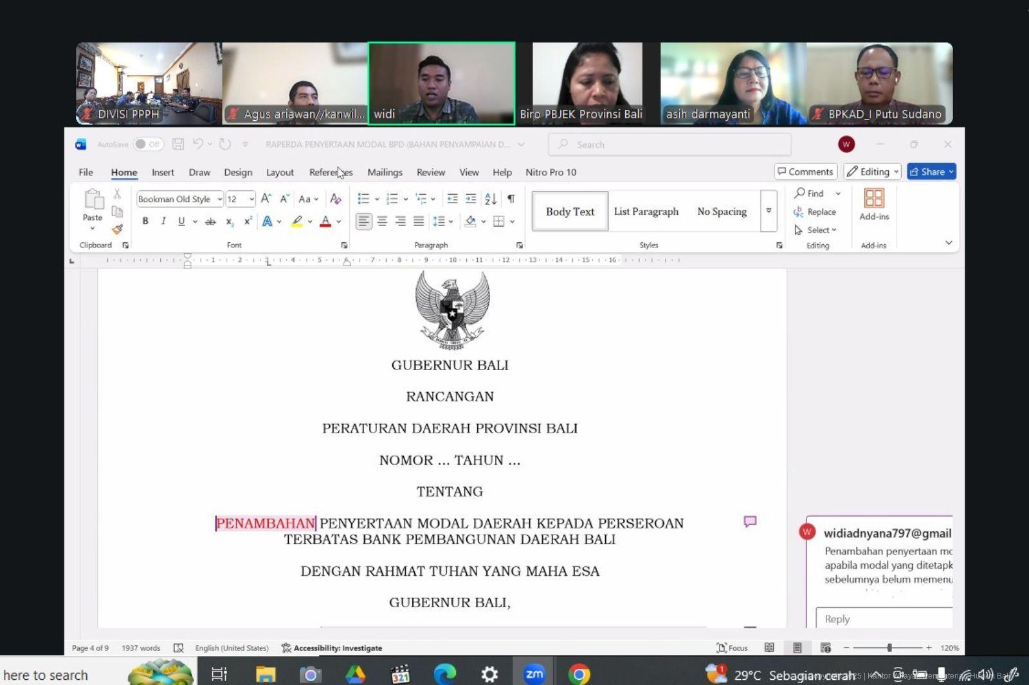Open the font name dropdown
Screen dimensions: 1029x685
point(219,199)
